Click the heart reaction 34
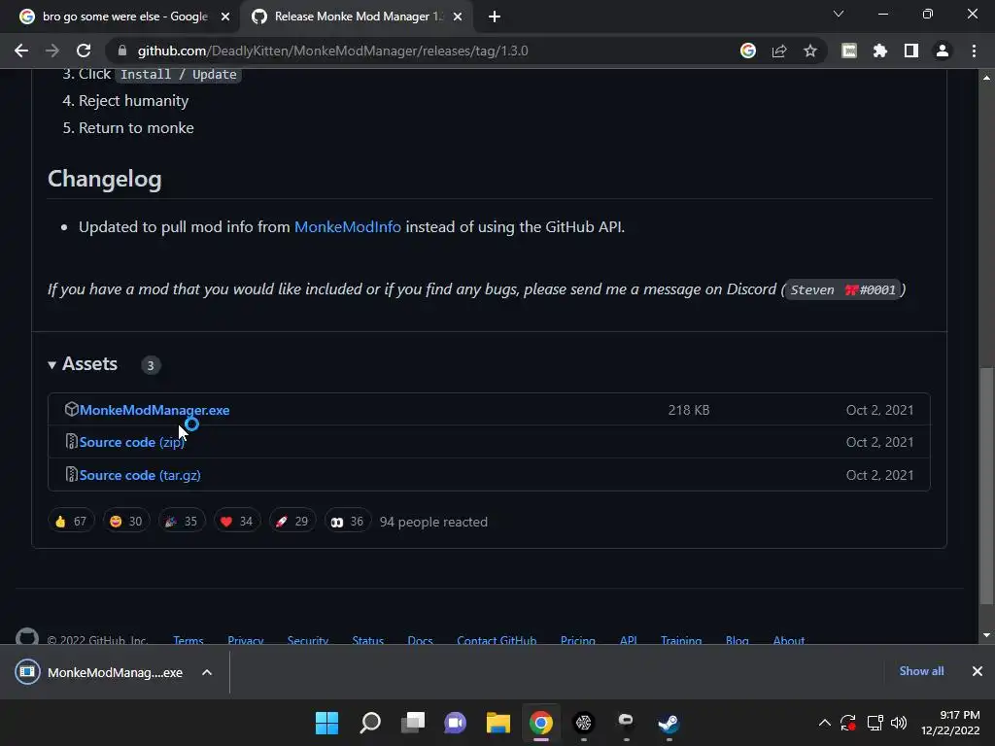The width and height of the screenshot is (995, 746). [237, 522]
